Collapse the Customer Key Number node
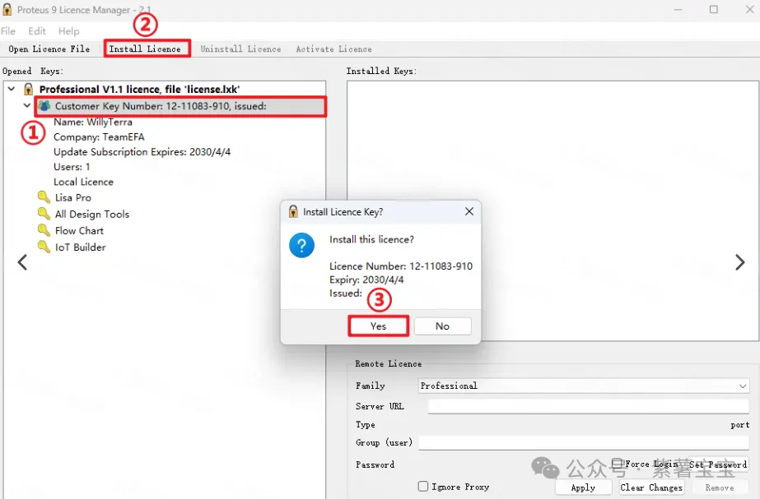The image size is (760, 499). click(x=27, y=106)
